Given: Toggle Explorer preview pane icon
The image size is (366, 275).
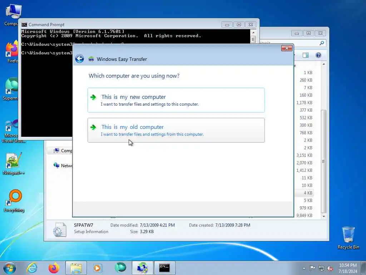Looking at the screenshot, I should click(x=306, y=55).
